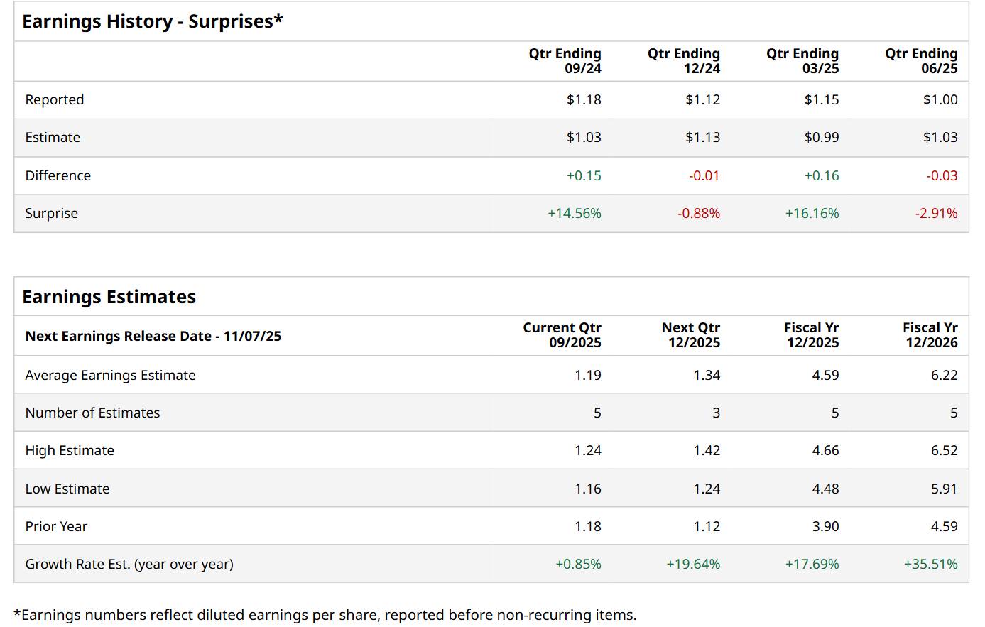This screenshot has width=985, height=627.
Task: Click the -2.91% surprise value
Action: [x=936, y=214]
